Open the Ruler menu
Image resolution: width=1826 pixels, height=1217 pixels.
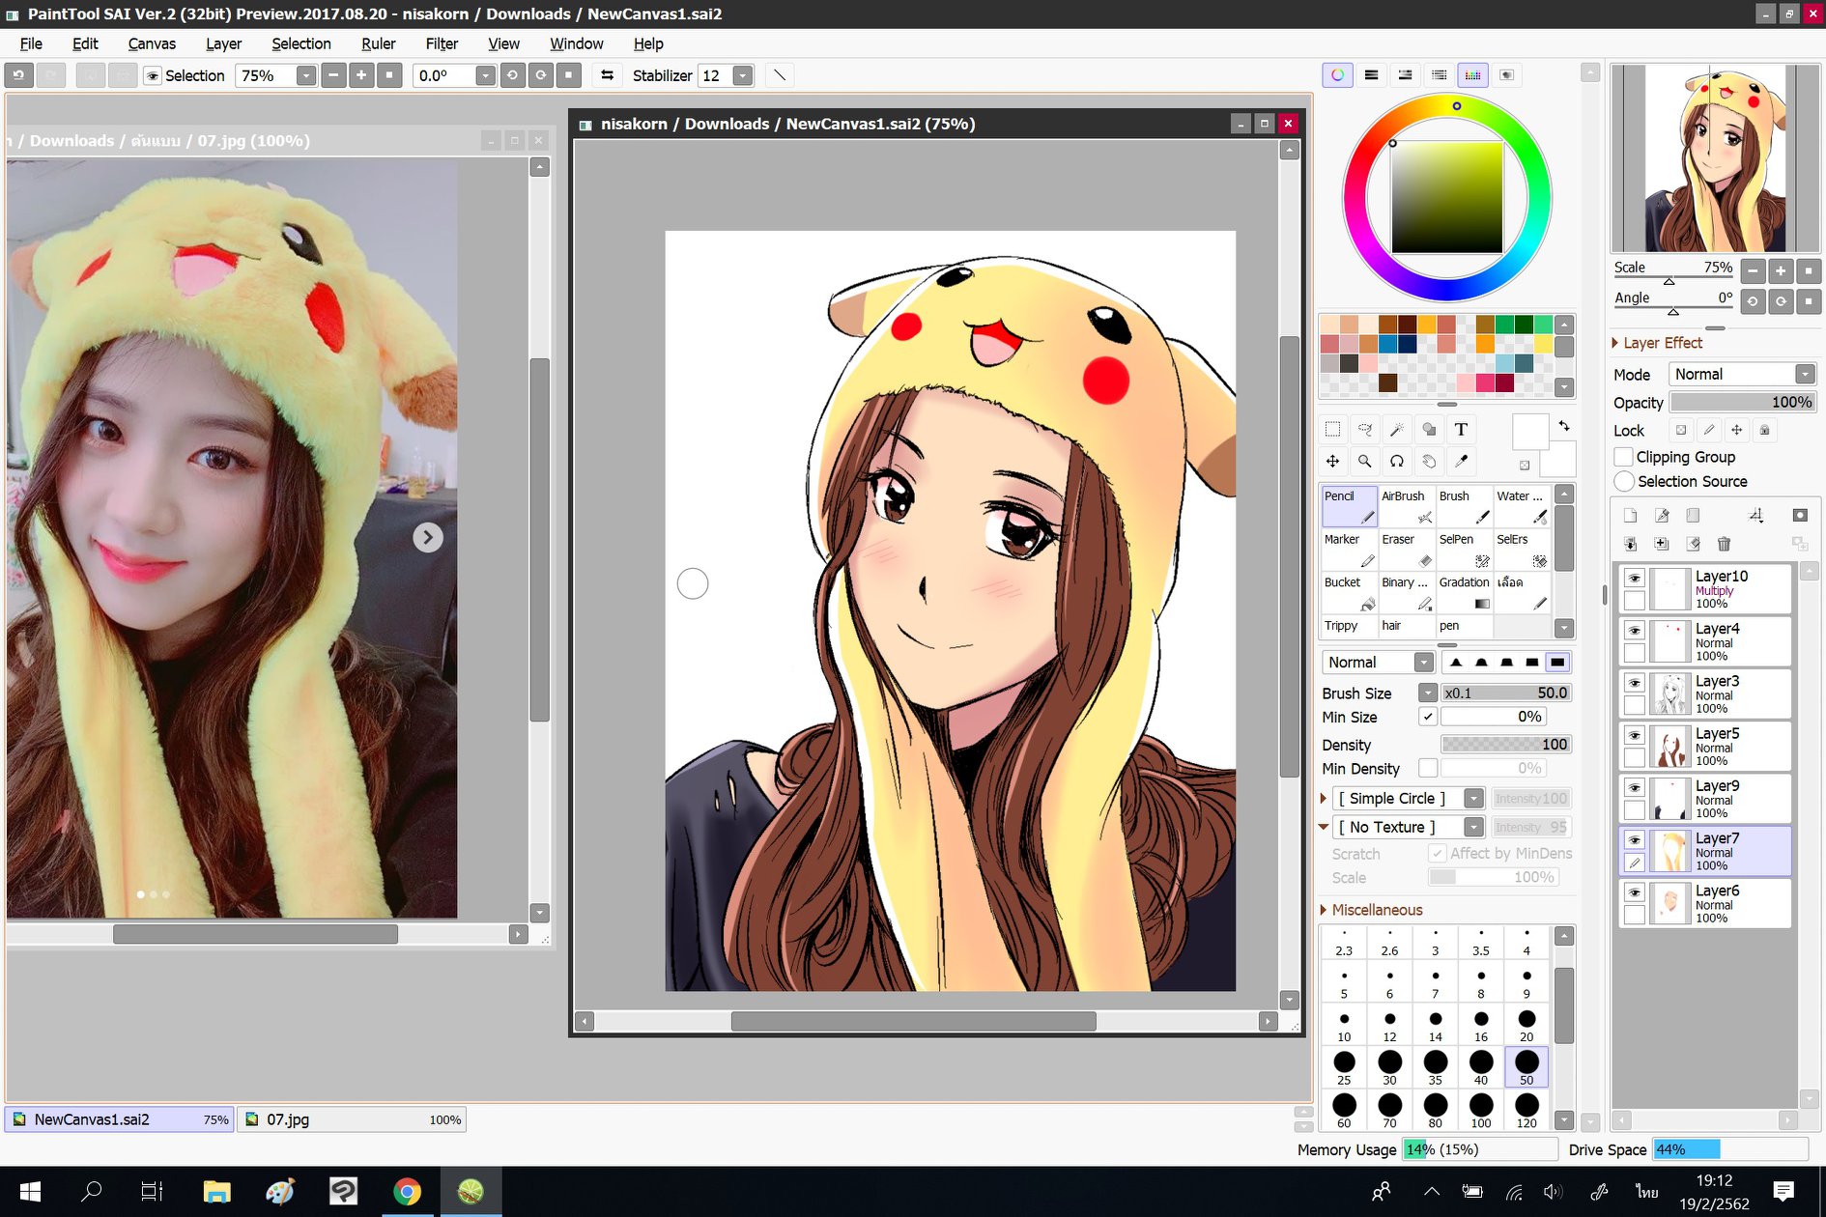pyautogui.click(x=378, y=43)
